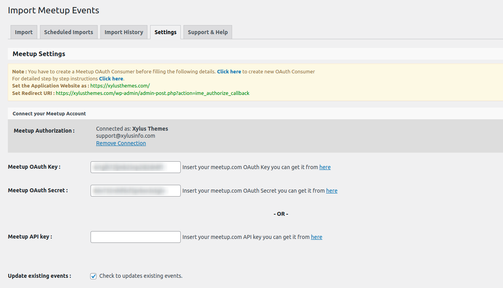Open the Support & Help tab
Screen dimensions: 503x288
click(x=207, y=32)
